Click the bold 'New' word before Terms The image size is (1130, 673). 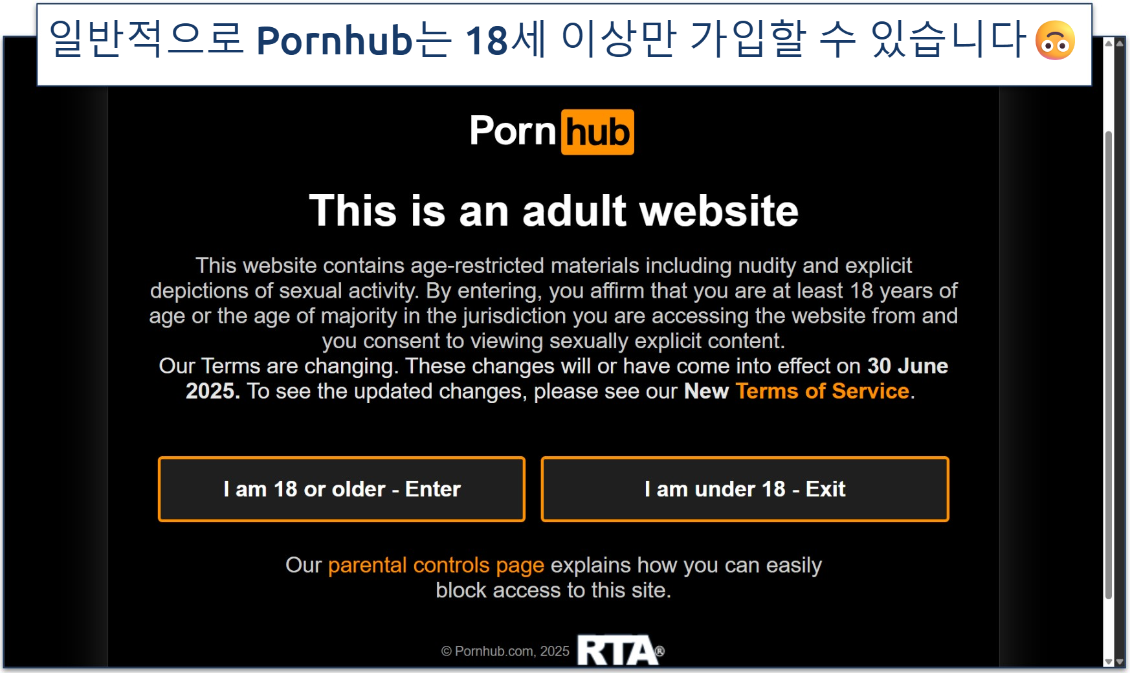706,391
